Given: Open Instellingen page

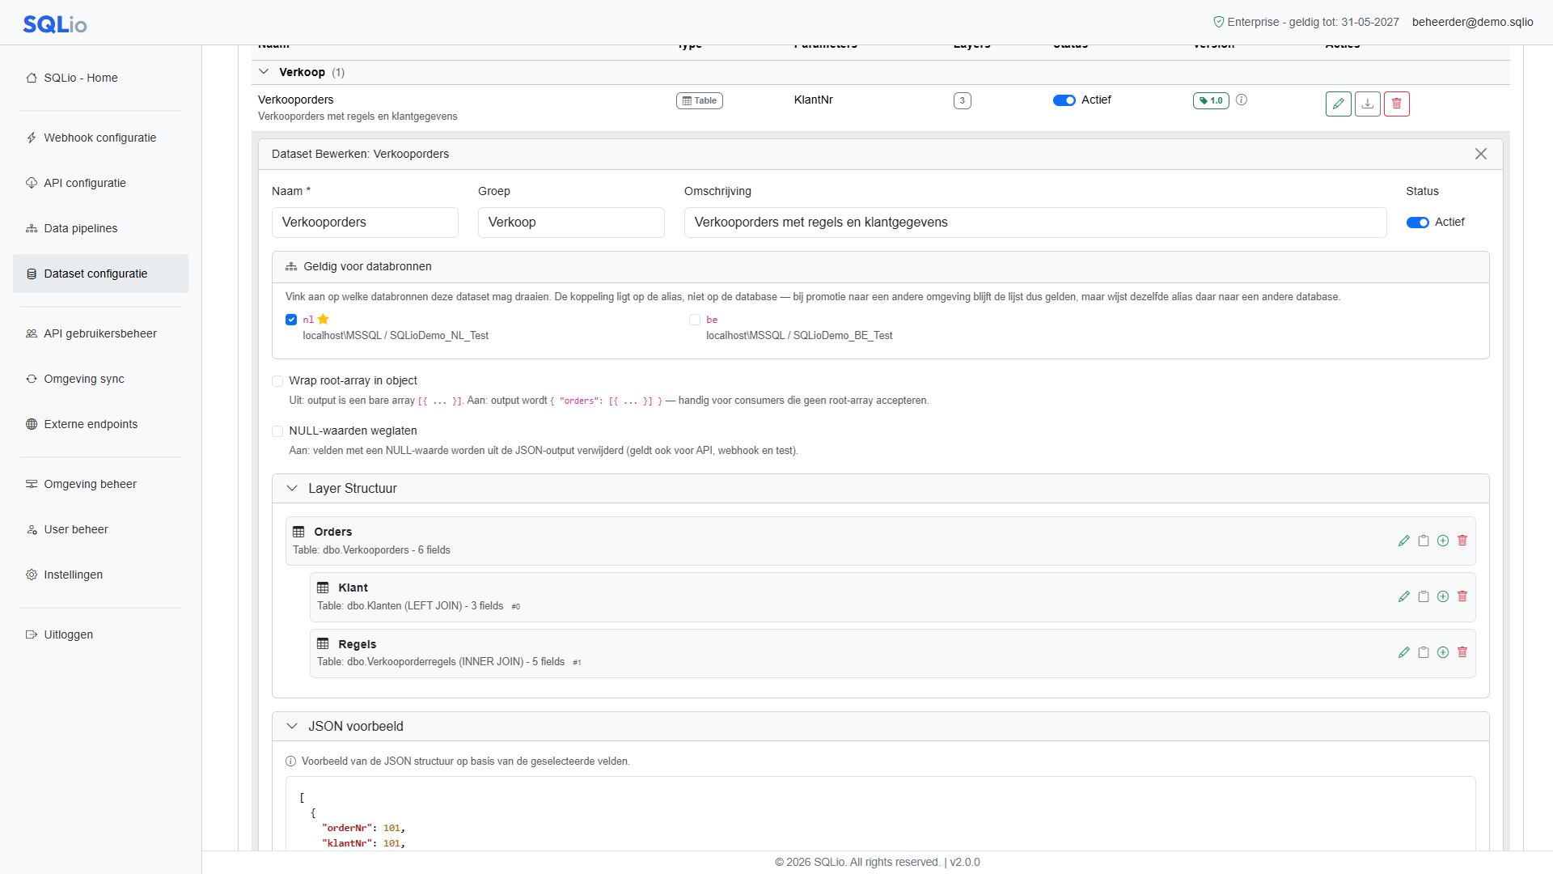Looking at the screenshot, I should [100, 575].
